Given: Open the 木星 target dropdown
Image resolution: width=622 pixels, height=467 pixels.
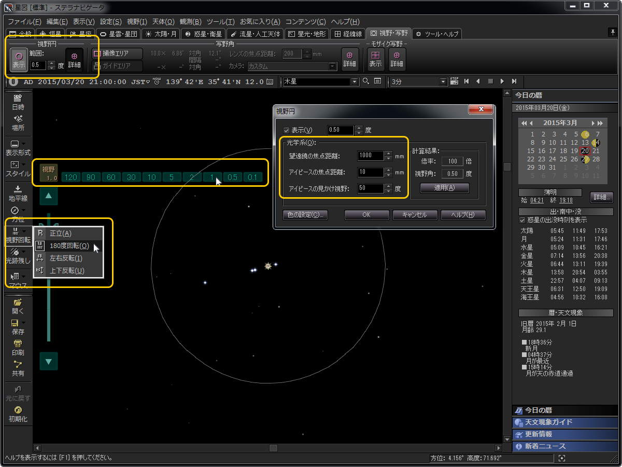Looking at the screenshot, I should (355, 81).
